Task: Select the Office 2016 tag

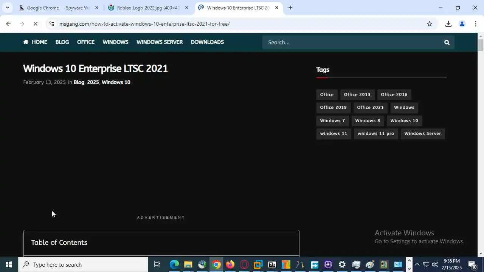Action: [394, 94]
